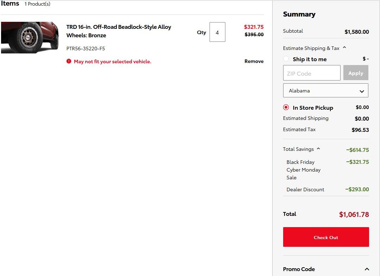Click the May not fit your vehicle warning
Screen dimensions: 380x276
click(112, 62)
